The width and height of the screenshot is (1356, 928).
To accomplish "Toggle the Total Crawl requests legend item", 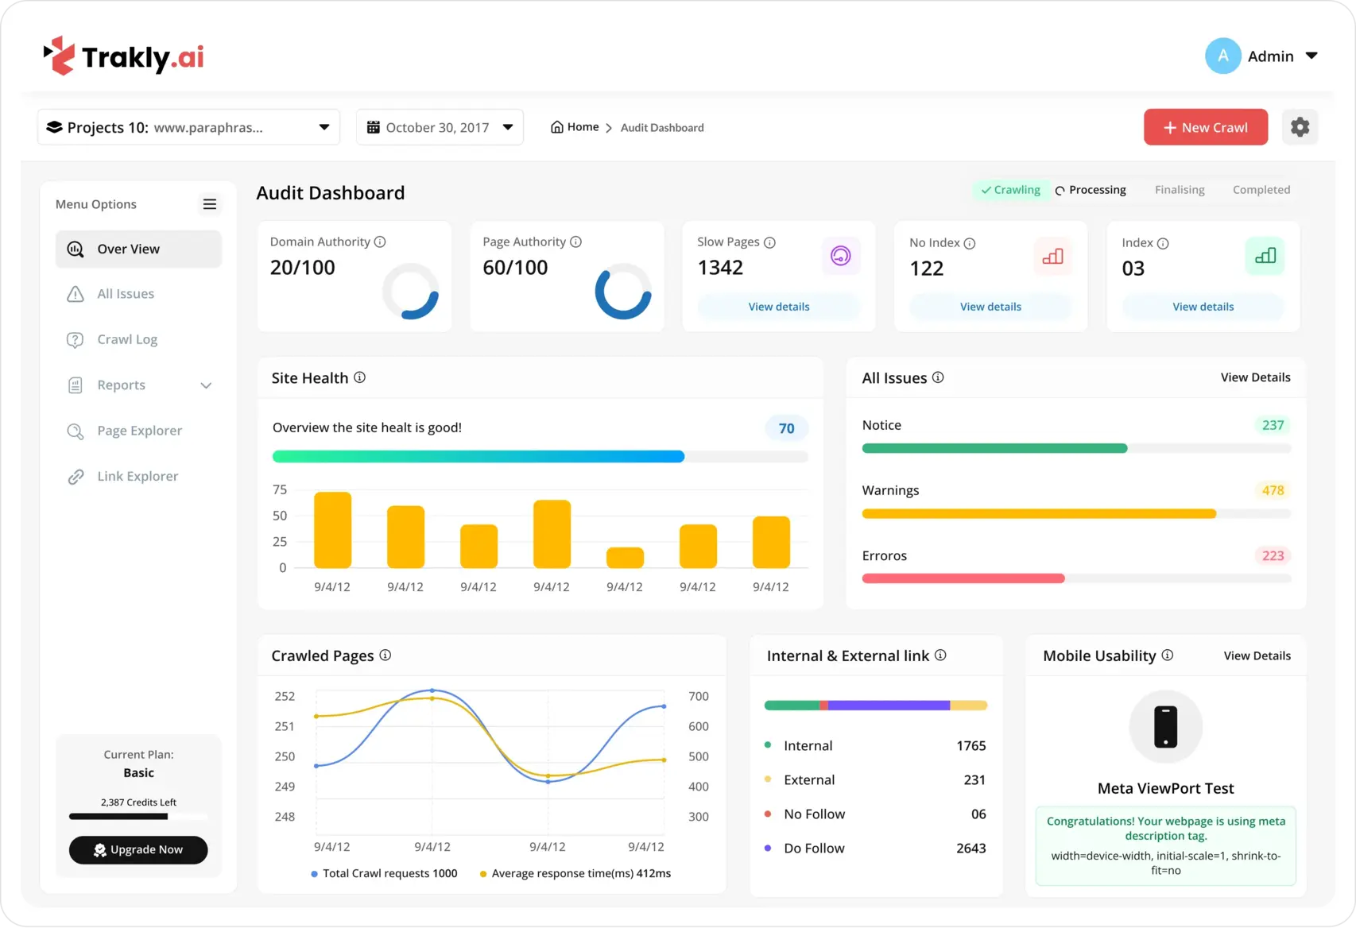I will (x=385, y=873).
